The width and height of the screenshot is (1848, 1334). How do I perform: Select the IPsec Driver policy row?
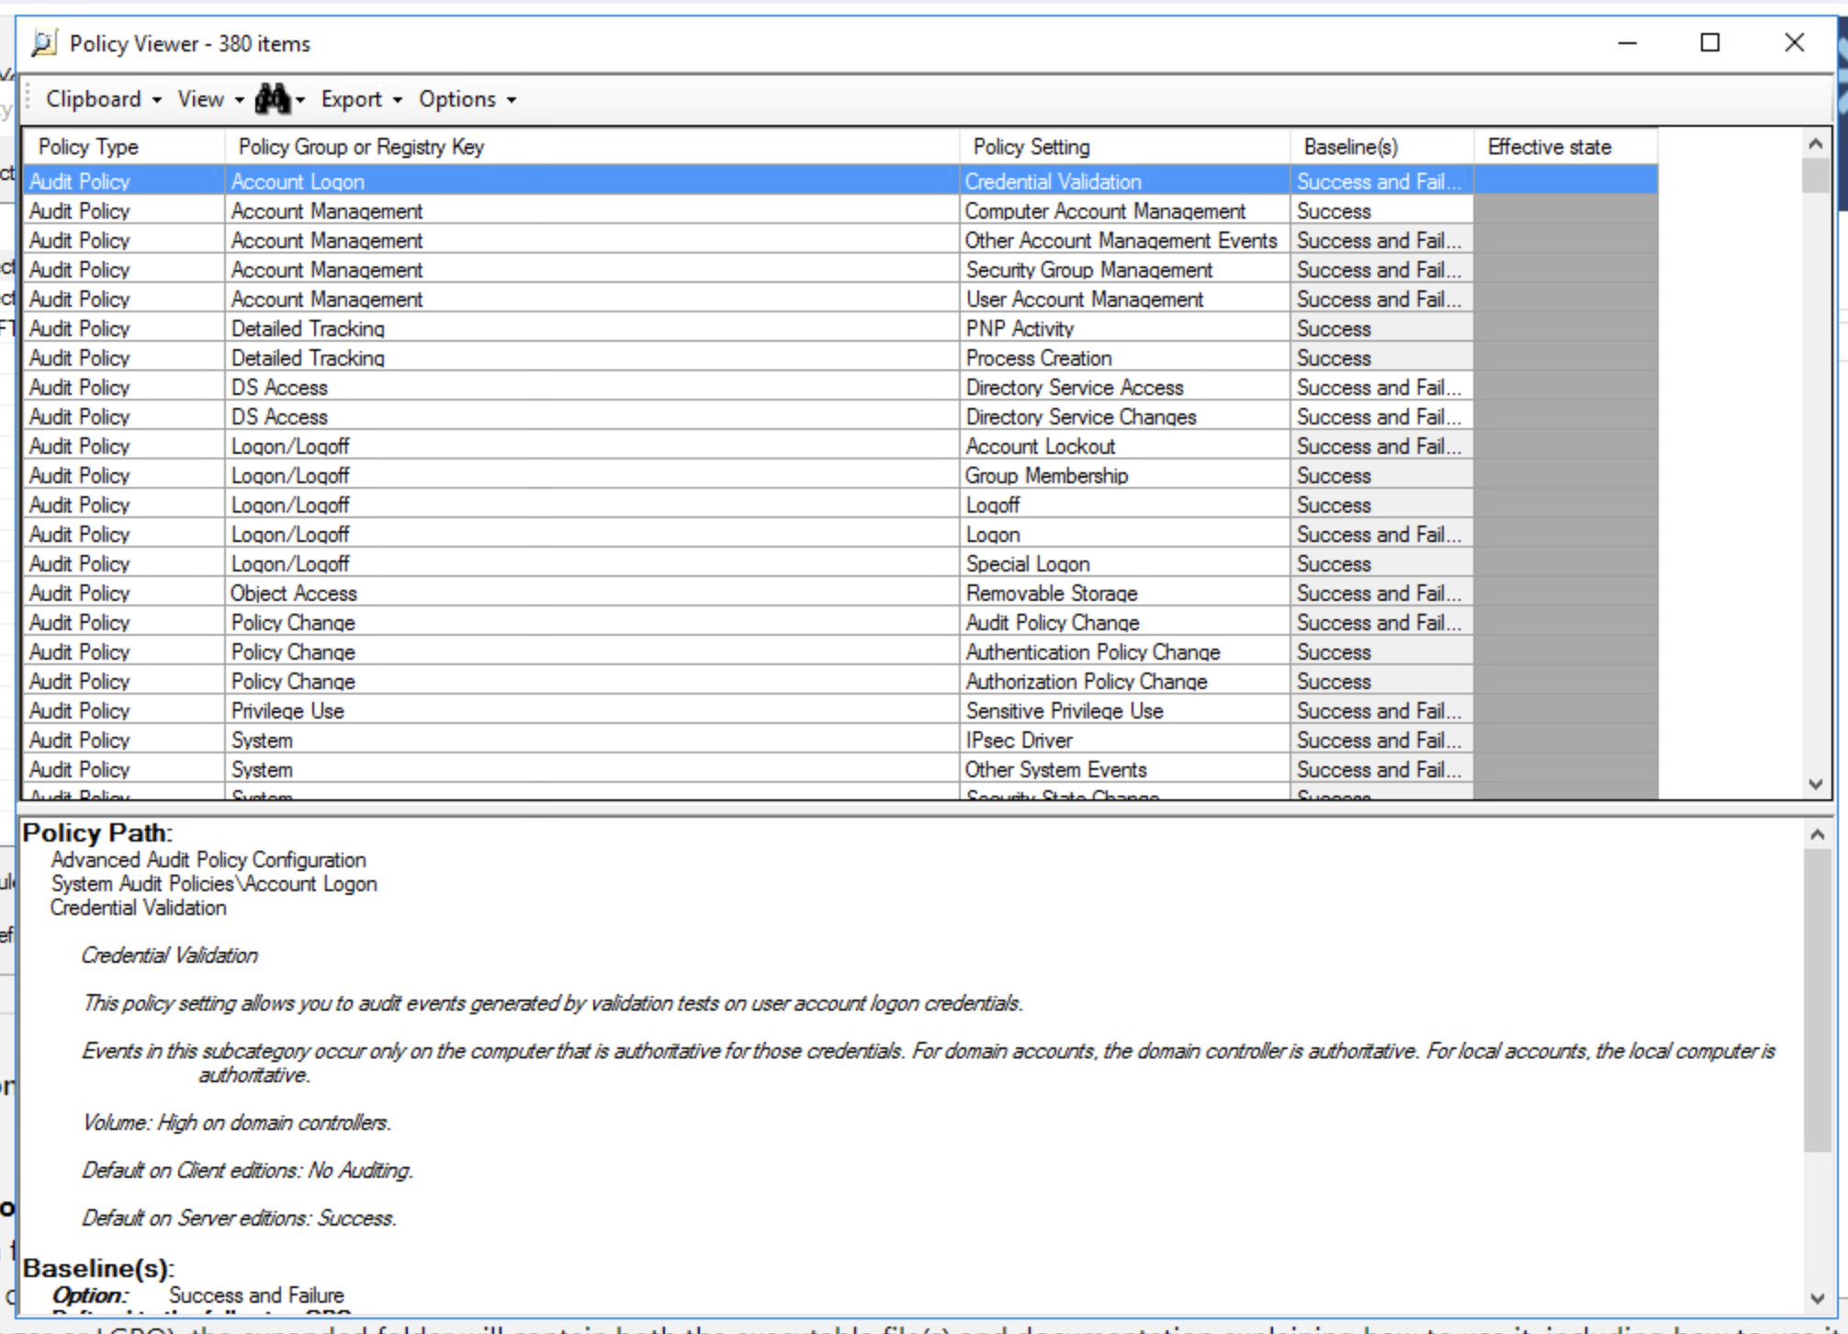(x=1019, y=740)
